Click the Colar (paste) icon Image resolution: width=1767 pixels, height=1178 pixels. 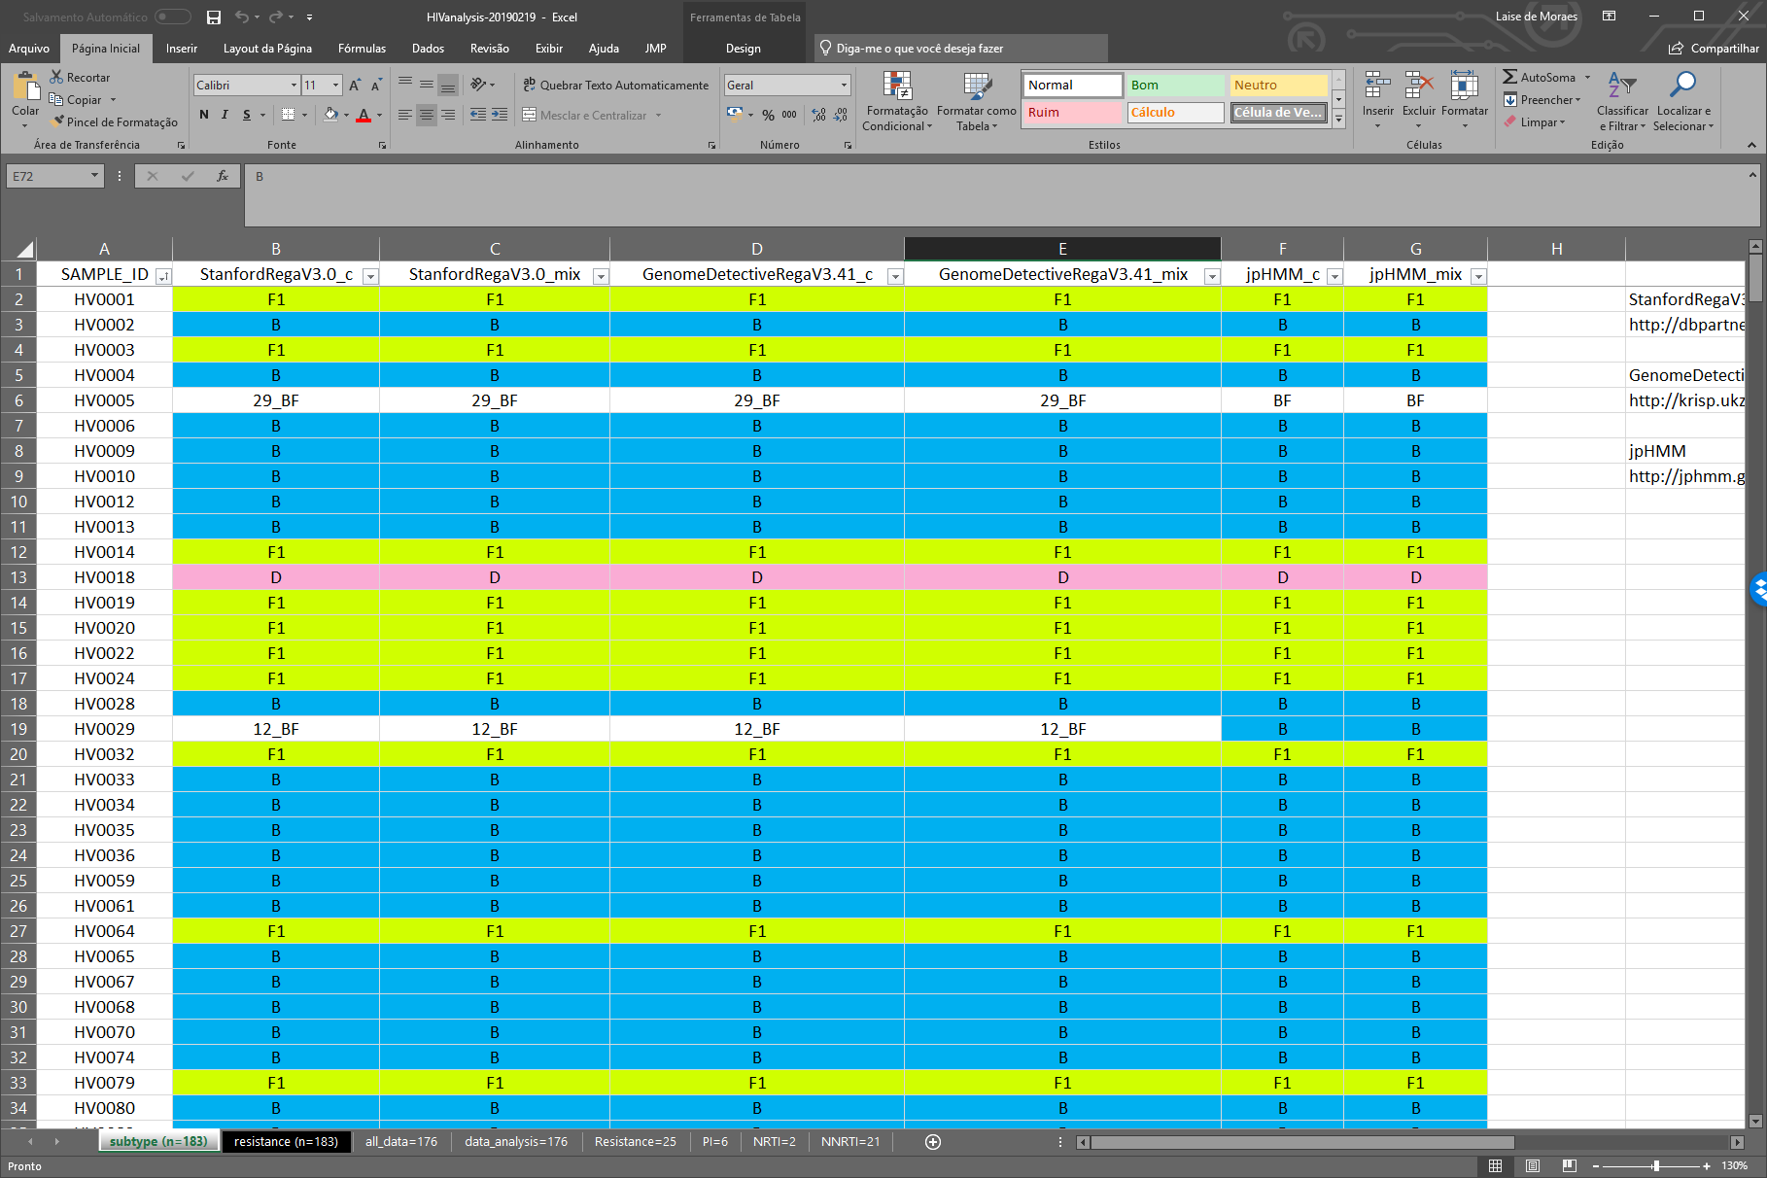click(25, 87)
